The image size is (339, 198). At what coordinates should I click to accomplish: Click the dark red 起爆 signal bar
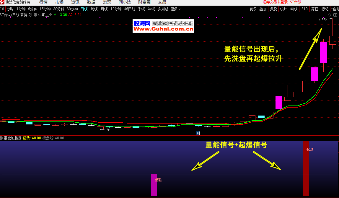point(306,168)
